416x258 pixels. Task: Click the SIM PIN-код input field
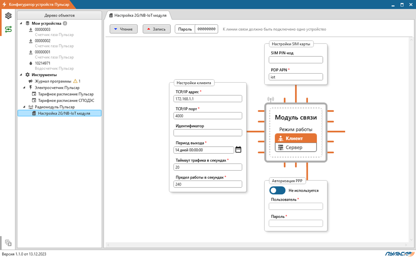(296, 60)
